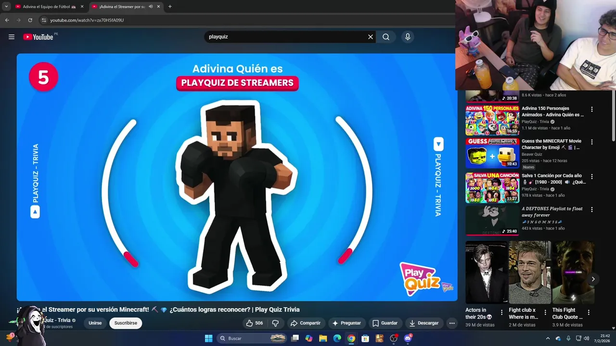Save the video with Guardar
616x346 pixels.
pyautogui.click(x=385, y=323)
